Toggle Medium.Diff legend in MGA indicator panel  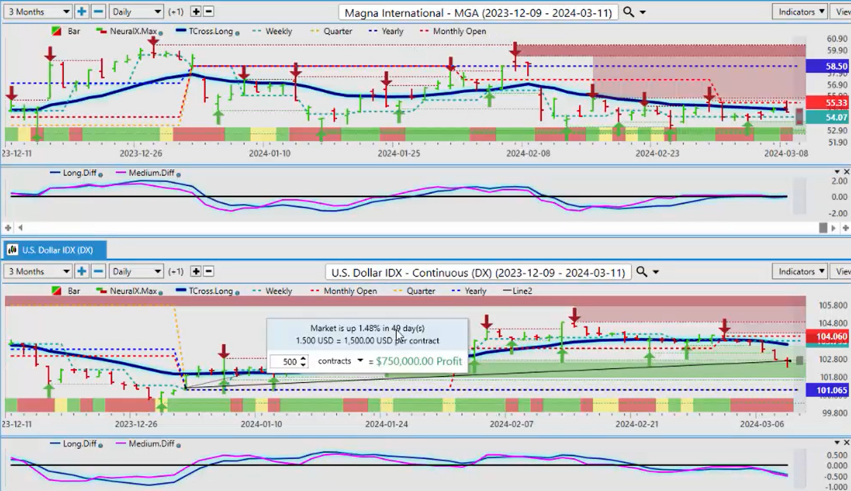pyautogui.click(x=147, y=173)
